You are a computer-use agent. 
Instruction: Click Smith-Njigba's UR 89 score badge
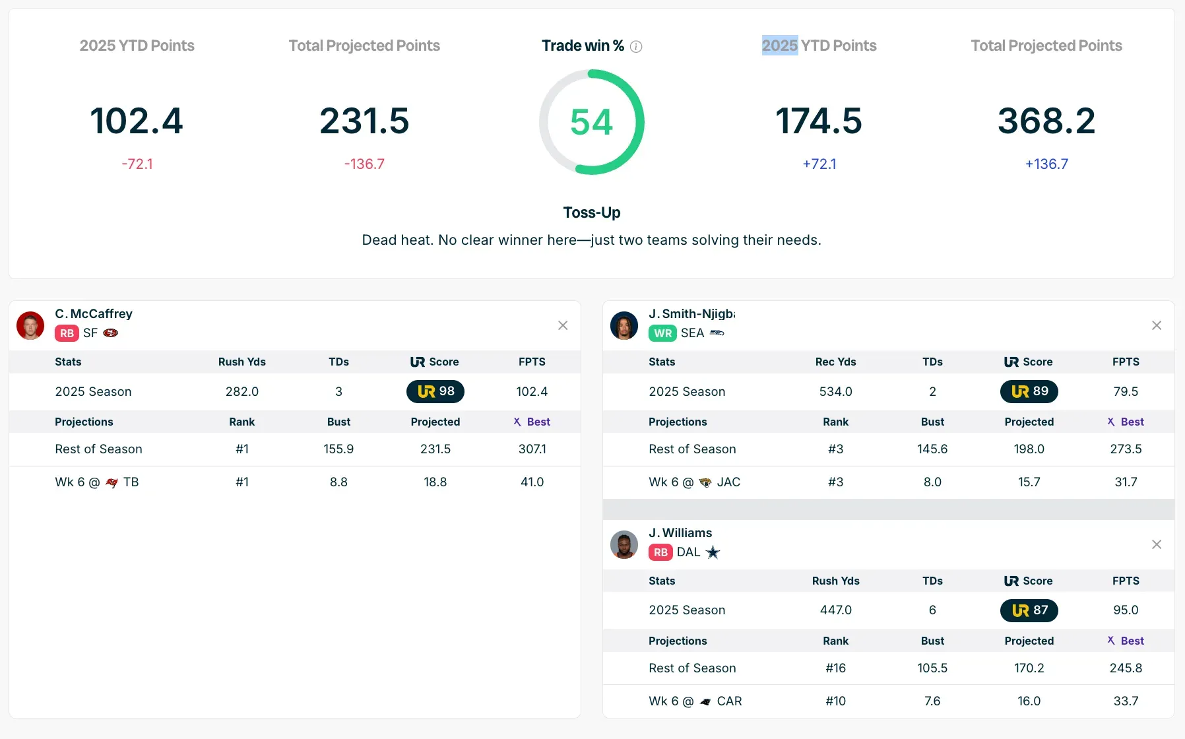coord(1029,391)
